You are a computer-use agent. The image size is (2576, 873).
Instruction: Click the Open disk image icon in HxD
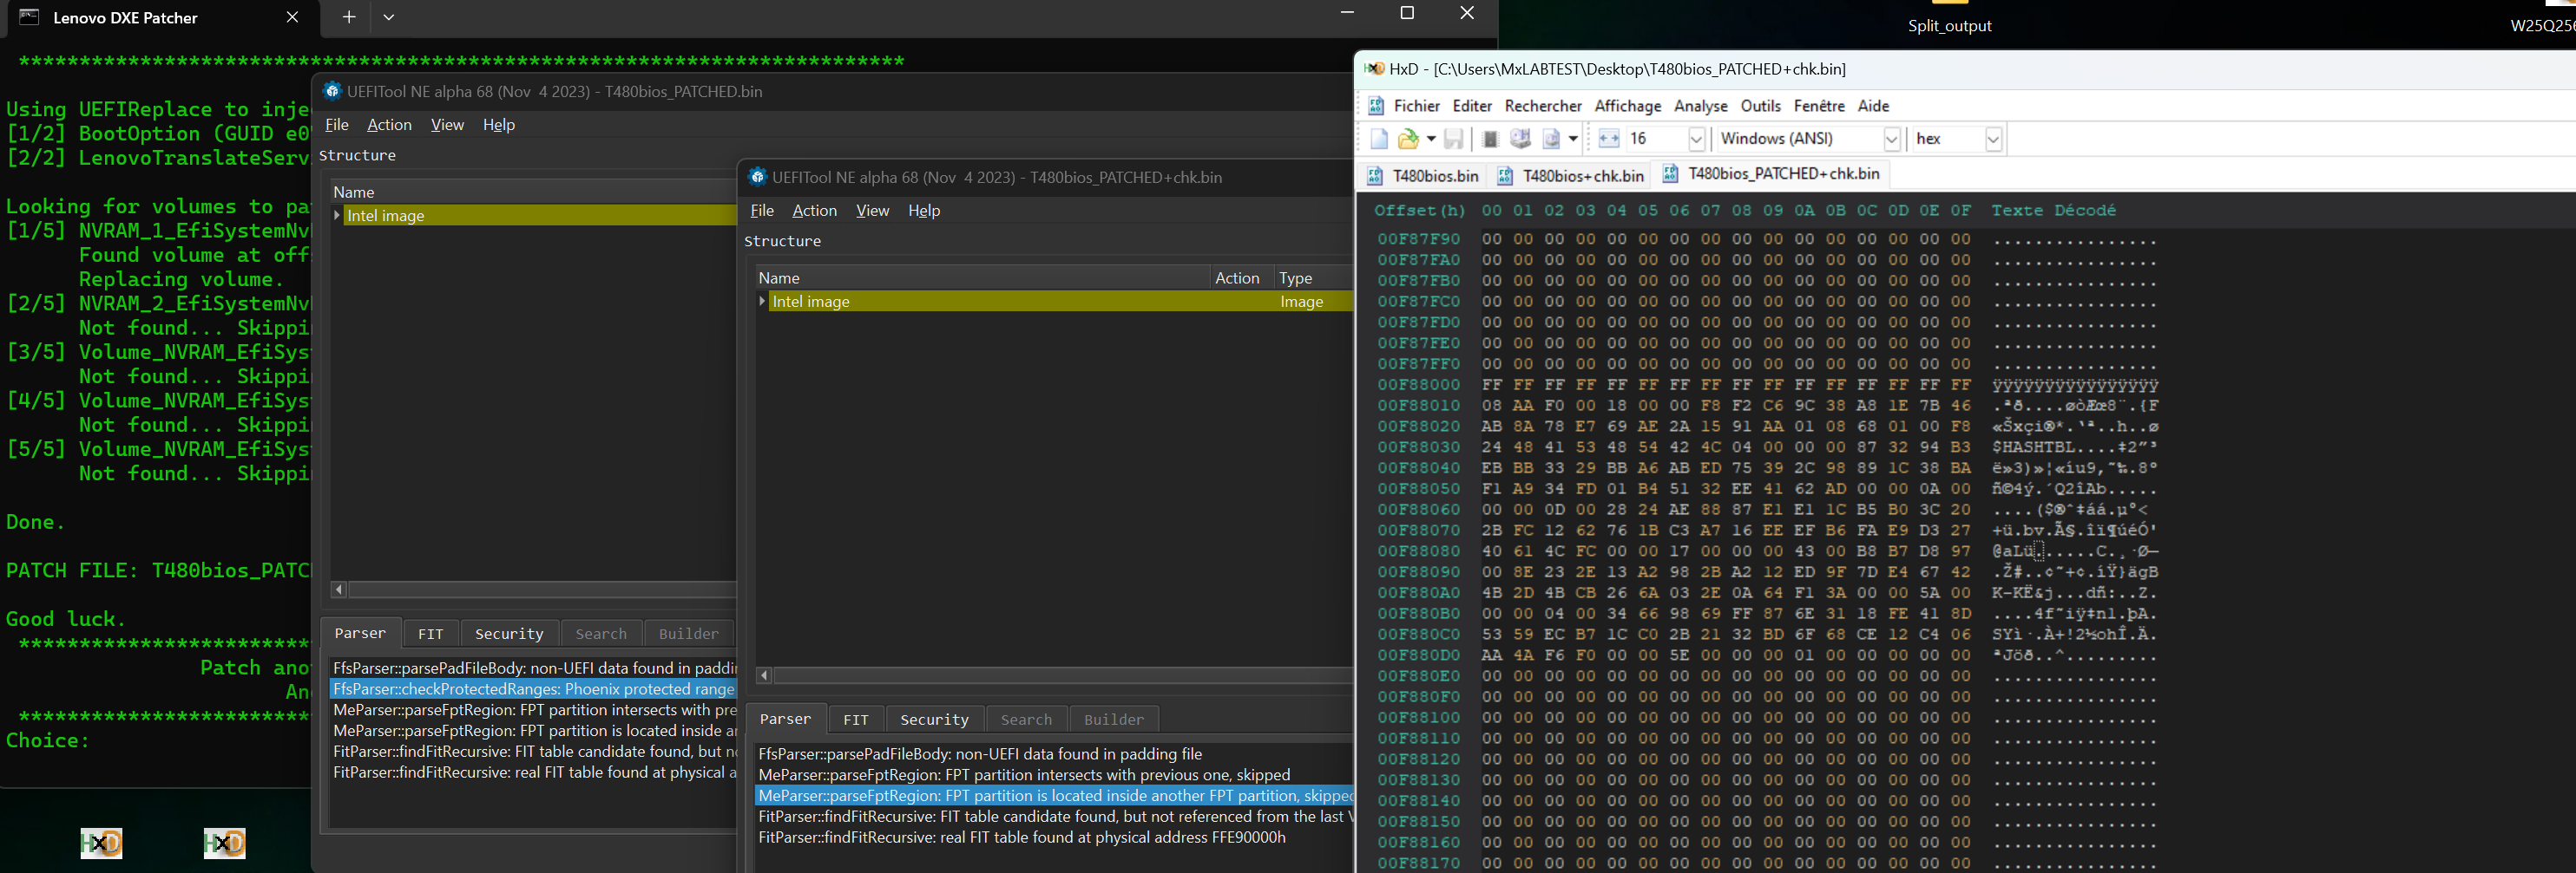1552,139
